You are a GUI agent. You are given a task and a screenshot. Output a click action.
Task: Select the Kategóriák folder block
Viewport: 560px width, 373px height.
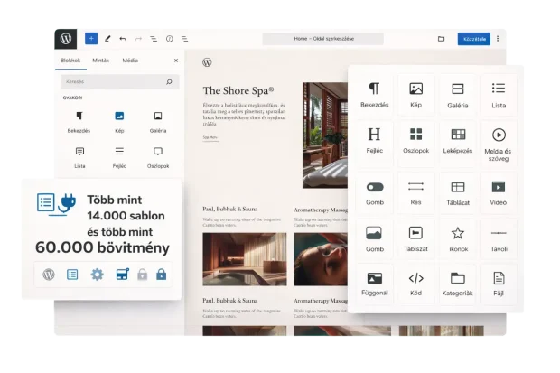coord(457,284)
